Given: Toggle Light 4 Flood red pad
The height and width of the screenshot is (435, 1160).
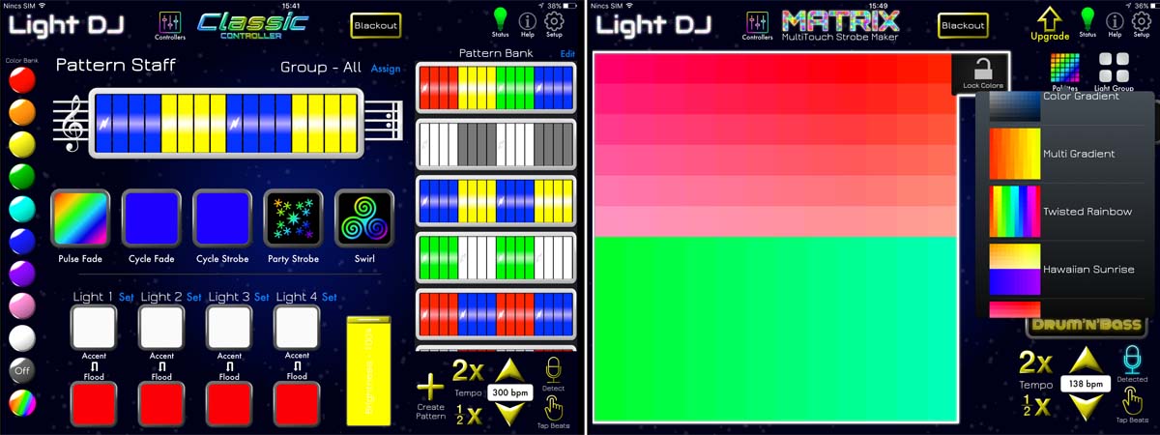Looking at the screenshot, I should [x=297, y=405].
